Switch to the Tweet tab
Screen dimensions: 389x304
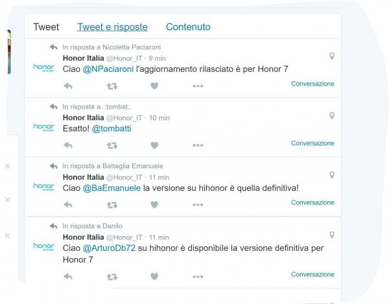[x=46, y=27]
